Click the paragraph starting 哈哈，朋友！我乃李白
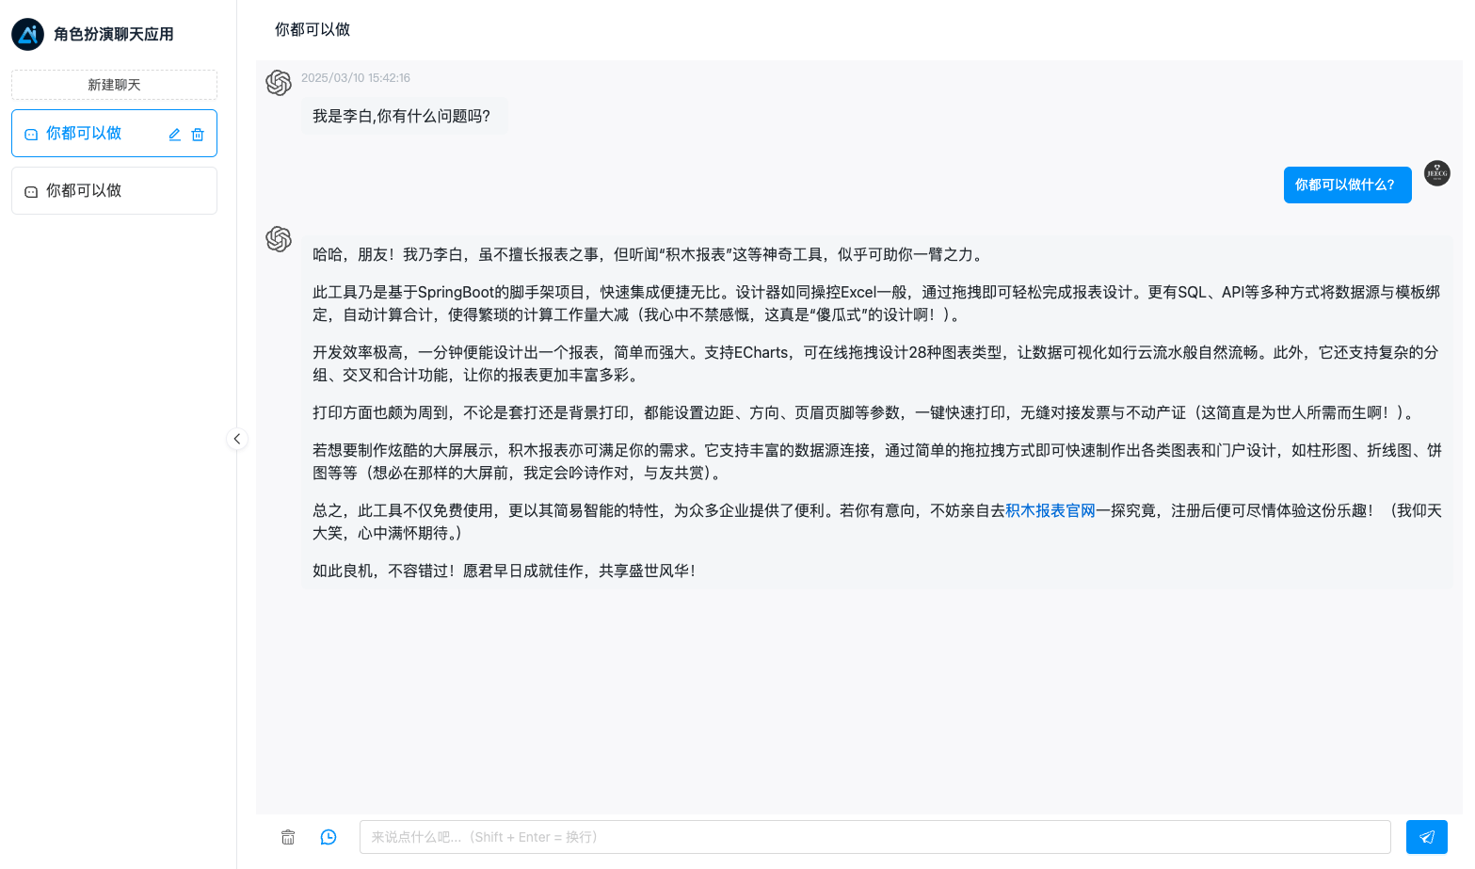Image resolution: width=1475 pixels, height=869 pixels. [x=649, y=254]
